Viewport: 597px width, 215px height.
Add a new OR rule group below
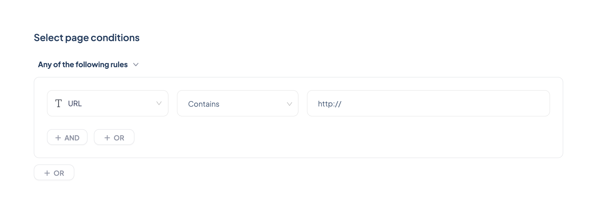pos(54,173)
